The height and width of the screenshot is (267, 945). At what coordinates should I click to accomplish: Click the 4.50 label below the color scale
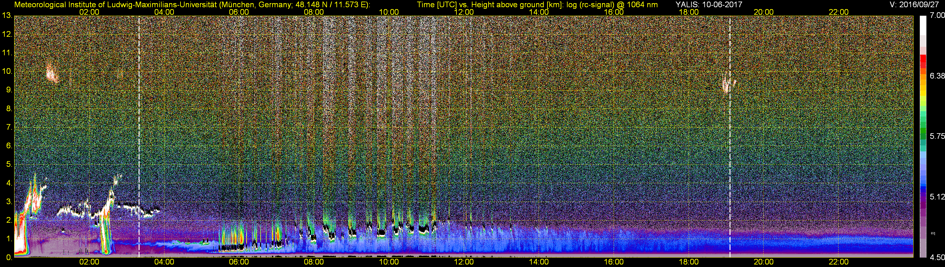tap(937, 258)
